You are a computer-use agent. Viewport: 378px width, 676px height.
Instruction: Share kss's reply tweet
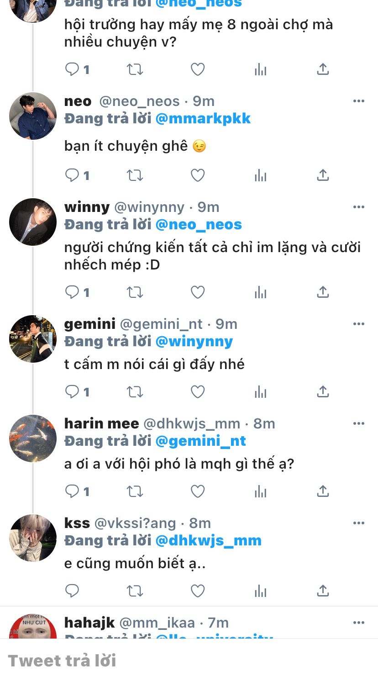click(323, 591)
